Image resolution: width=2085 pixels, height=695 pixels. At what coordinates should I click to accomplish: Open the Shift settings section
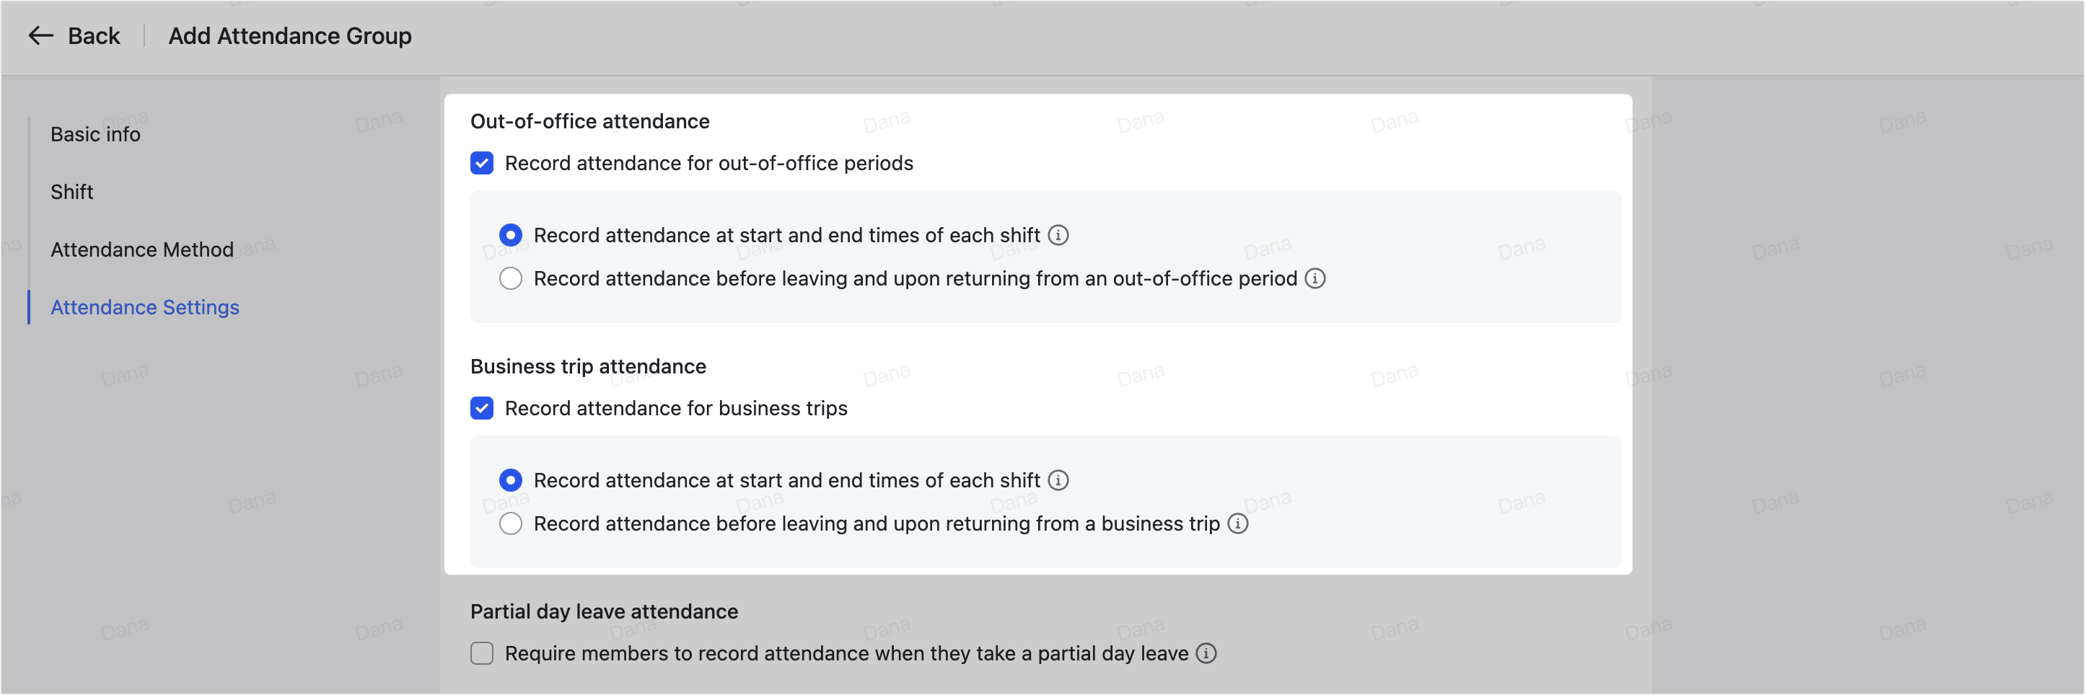click(x=72, y=192)
